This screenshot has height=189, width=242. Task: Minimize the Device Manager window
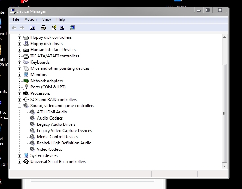click(x=199, y=10)
